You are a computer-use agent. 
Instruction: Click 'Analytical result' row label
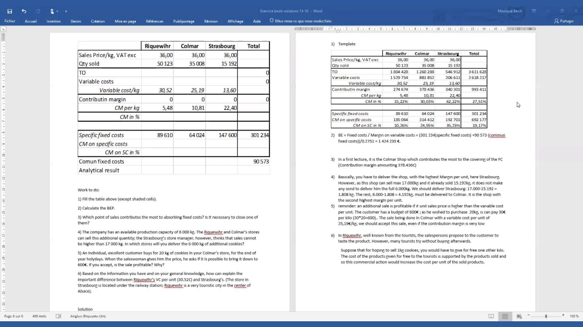(99, 171)
